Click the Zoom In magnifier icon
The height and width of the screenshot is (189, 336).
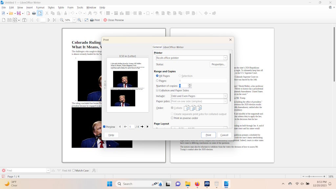[x=79, y=20]
